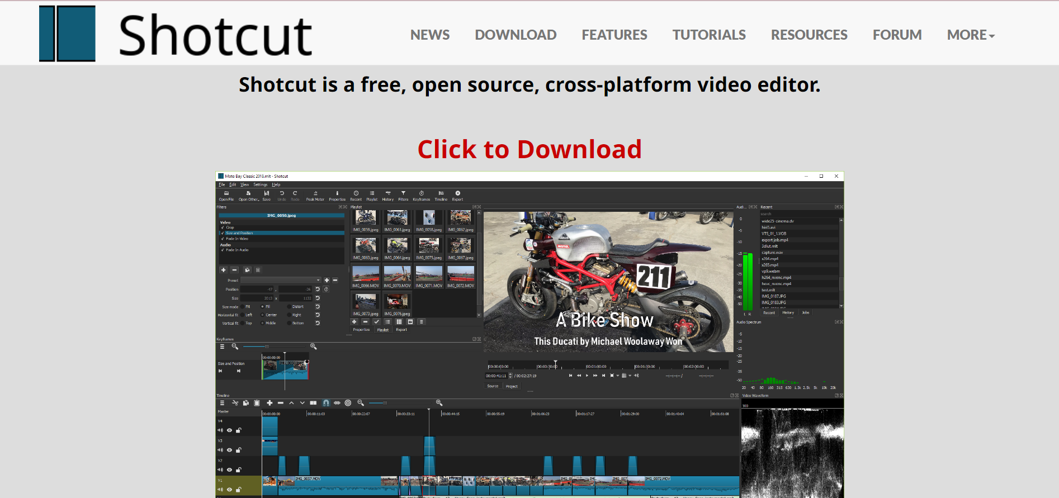Image resolution: width=1059 pixels, height=498 pixels.
Task: Lock the V1 track
Action: (238, 490)
